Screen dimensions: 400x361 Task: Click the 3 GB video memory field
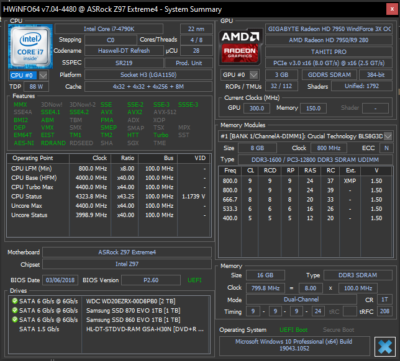pos(281,74)
